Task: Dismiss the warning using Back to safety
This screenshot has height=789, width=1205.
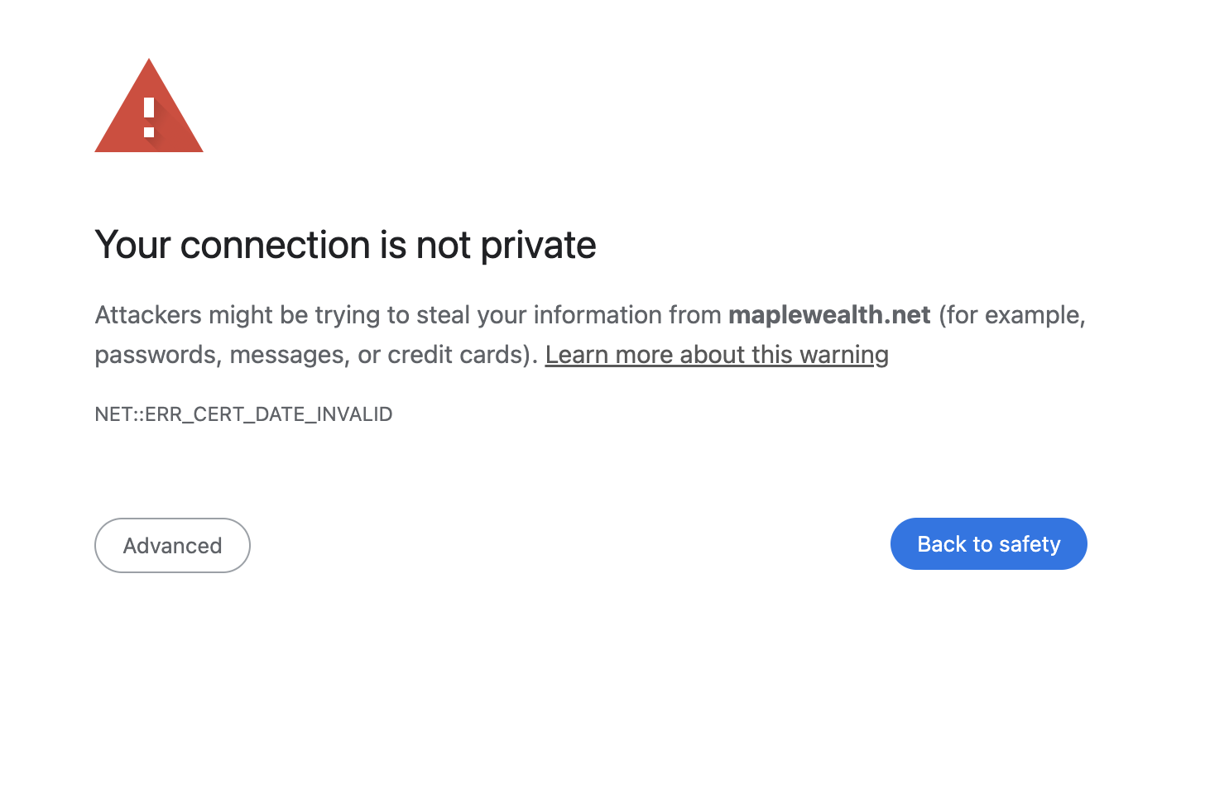Action: coord(988,543)
